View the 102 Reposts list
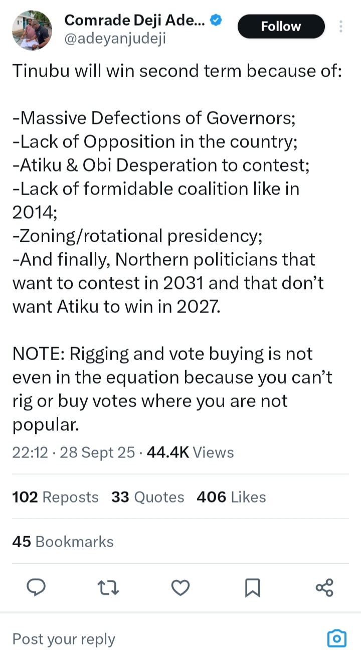Image resolution: width=361 pixels, height=653 pixels. click(x=55, y=497)
